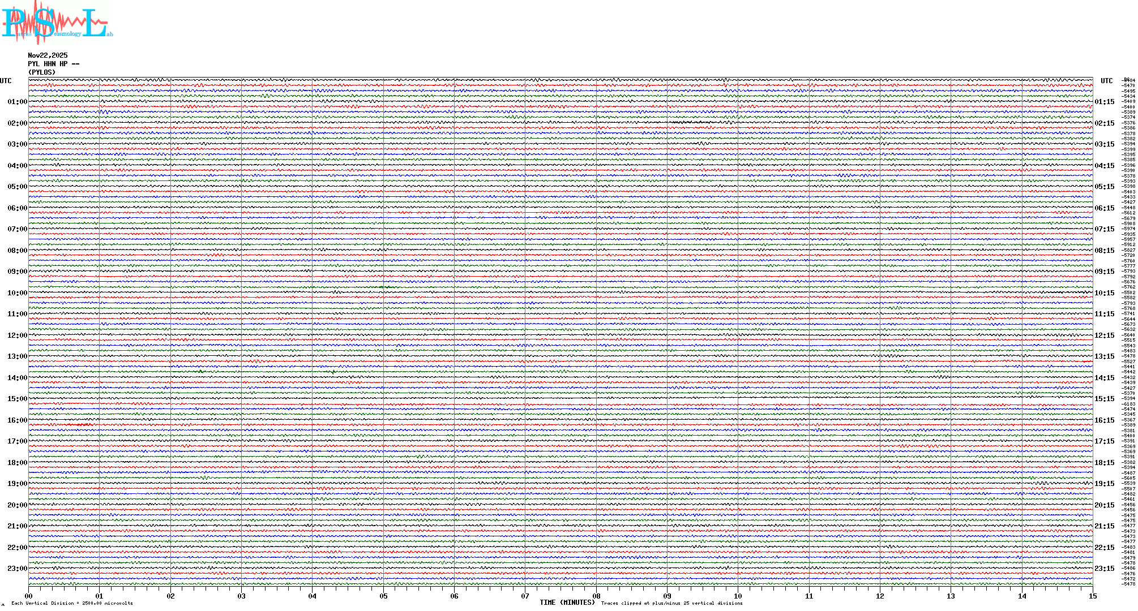Viewport: 1138px width, 611px height.
Task: Select the 08:15 label on right side
Action: (x=1104, y=251)
